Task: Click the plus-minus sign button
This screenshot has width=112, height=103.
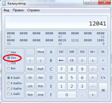Action: (93, 60)
